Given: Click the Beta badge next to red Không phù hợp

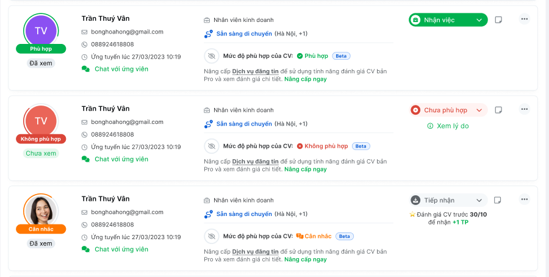Looking at the screenshot, I should tap(361, 146).
